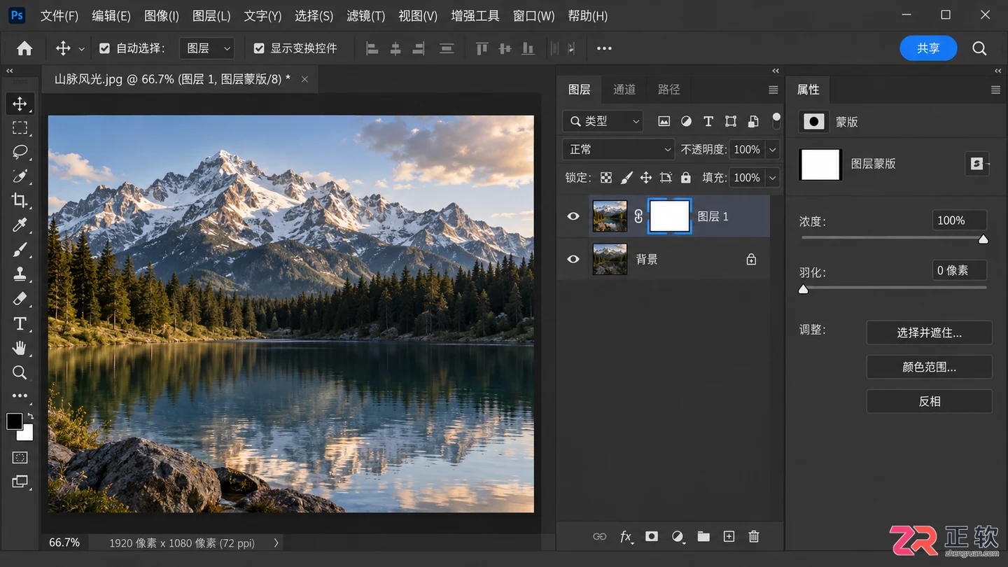Select the 图层 1 mask thumbnail
Screen dimensions: 1008x567
(x=670, y=216)
